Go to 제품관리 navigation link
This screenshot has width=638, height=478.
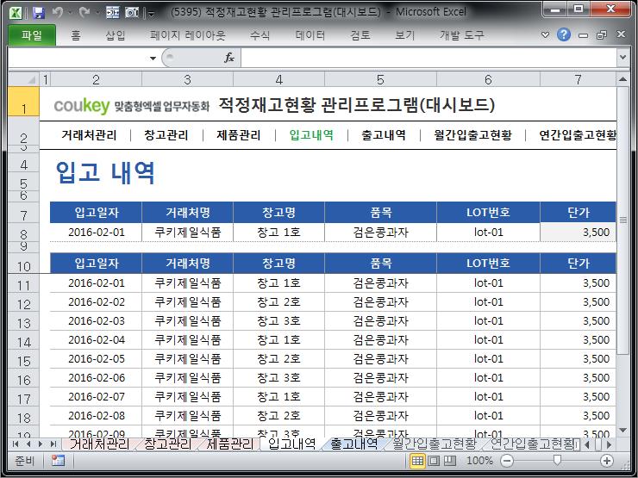(x=239, y=135)
